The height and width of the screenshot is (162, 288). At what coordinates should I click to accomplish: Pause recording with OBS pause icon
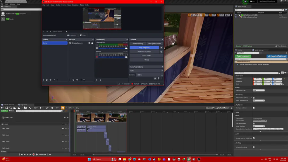(x=161, y=48)
